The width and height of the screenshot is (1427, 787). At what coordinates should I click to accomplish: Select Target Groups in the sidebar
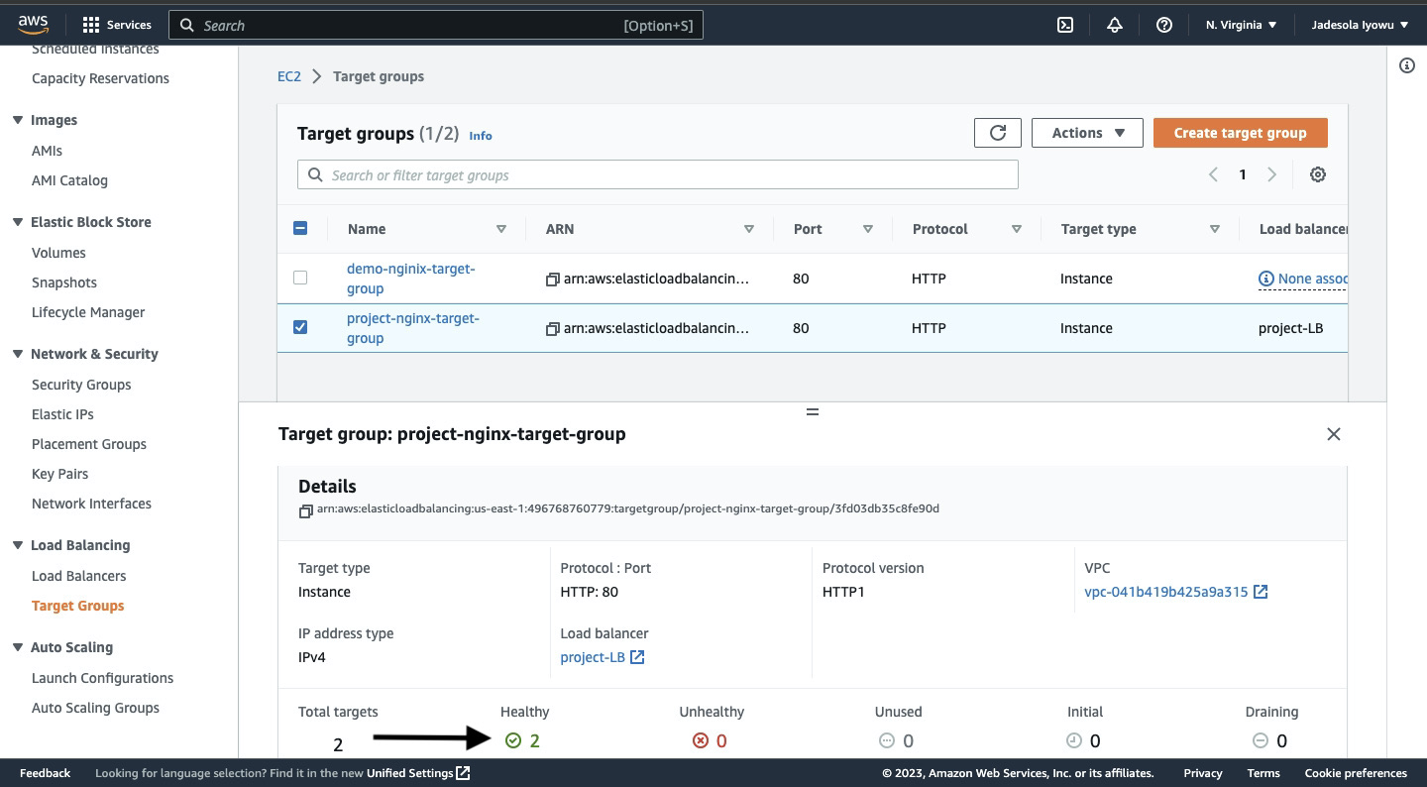[78, 606]
